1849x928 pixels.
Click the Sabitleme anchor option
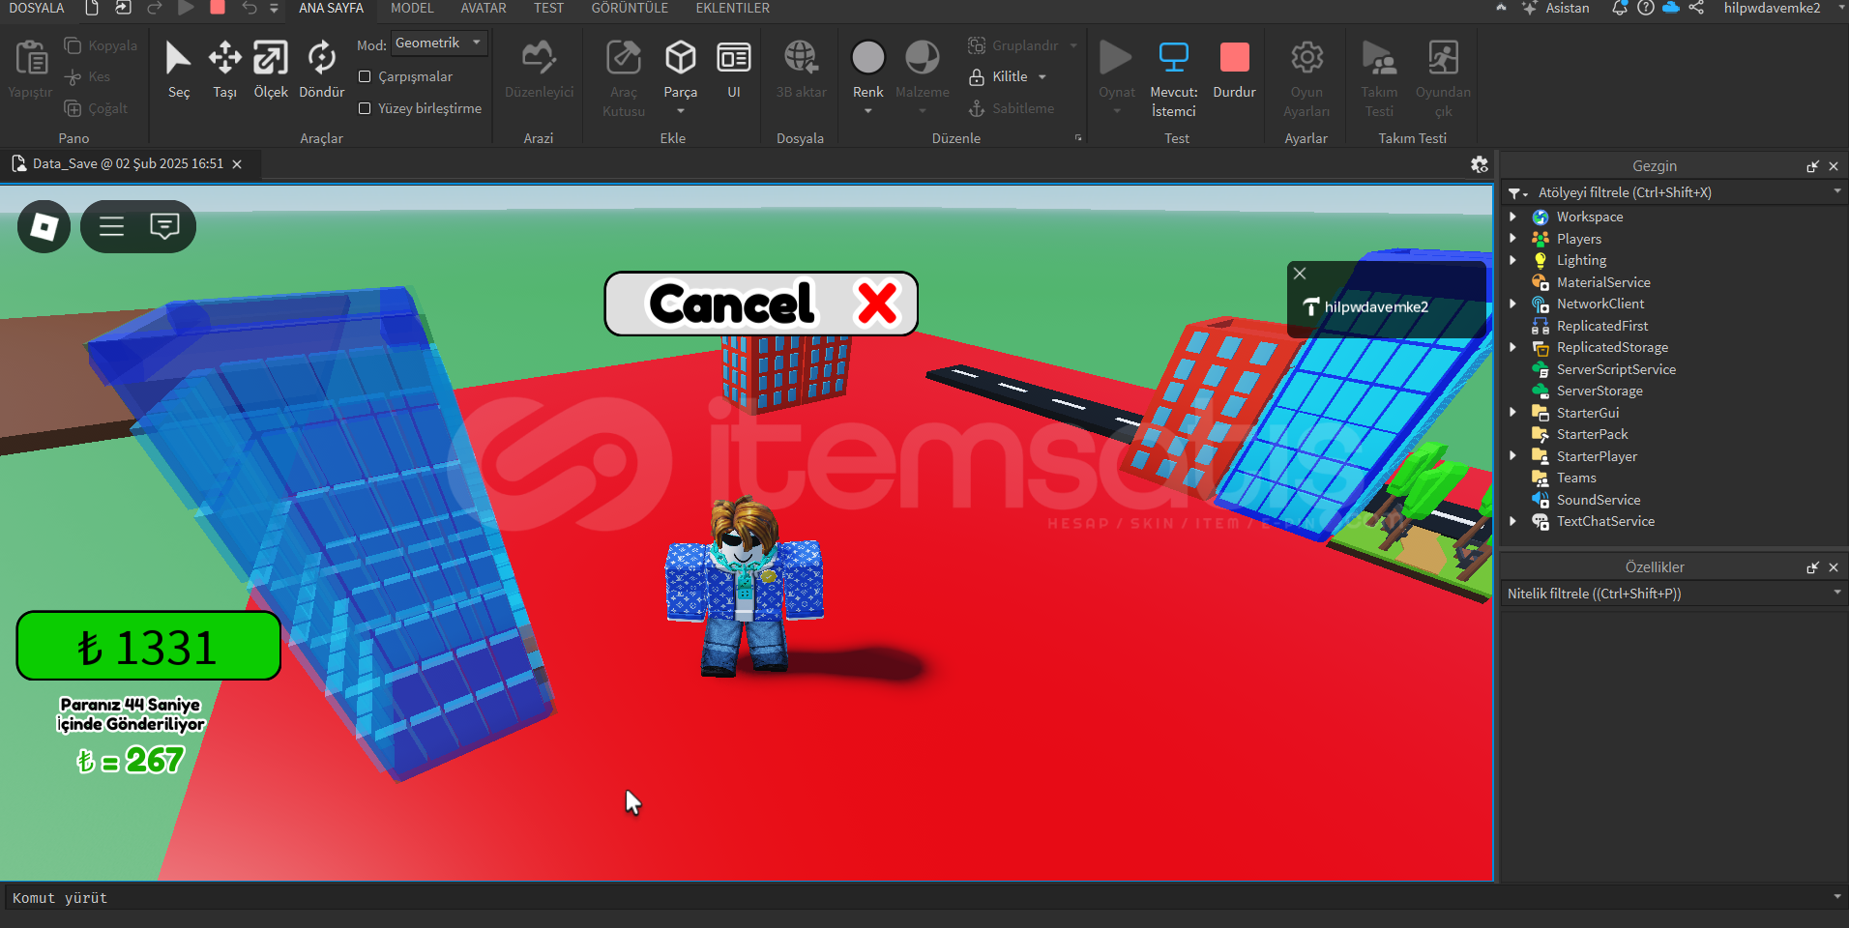coord(1012,108)
